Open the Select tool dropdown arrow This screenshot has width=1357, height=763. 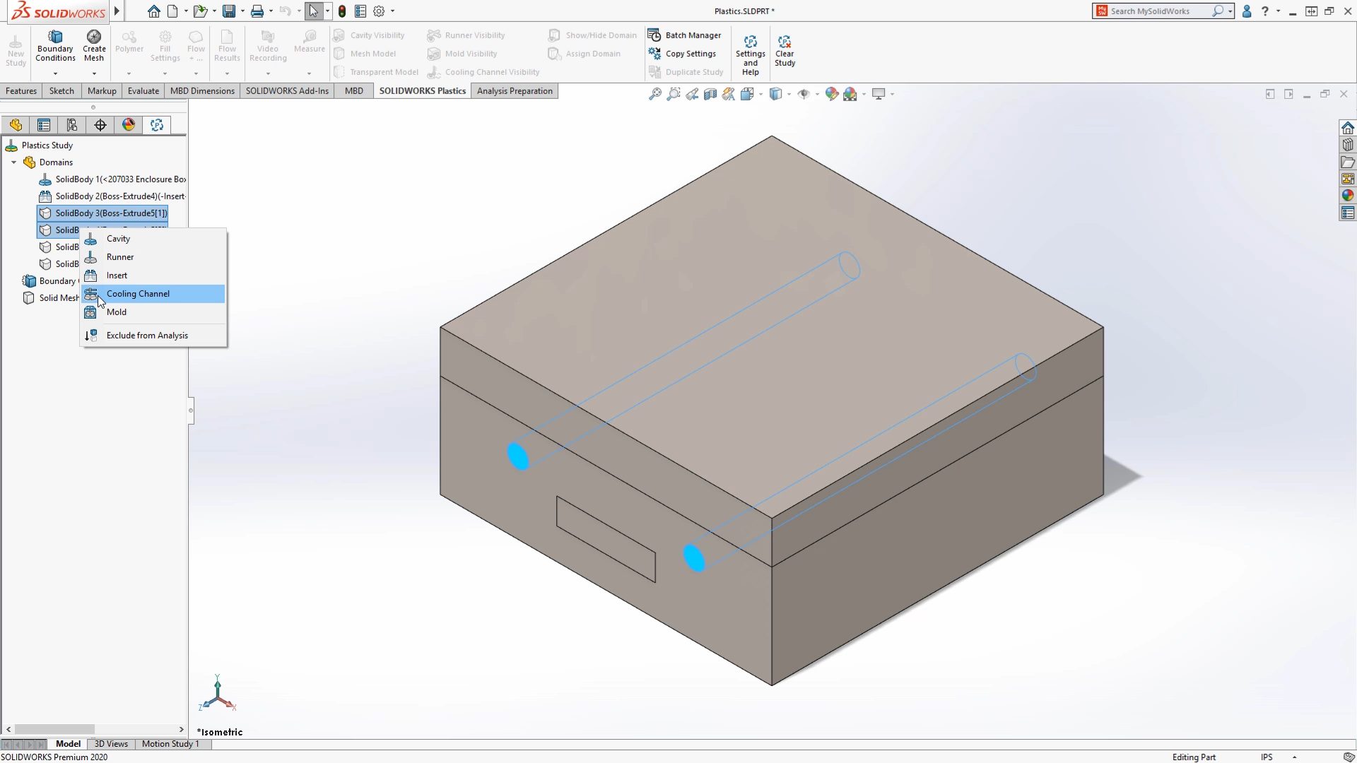pos(327,11)
